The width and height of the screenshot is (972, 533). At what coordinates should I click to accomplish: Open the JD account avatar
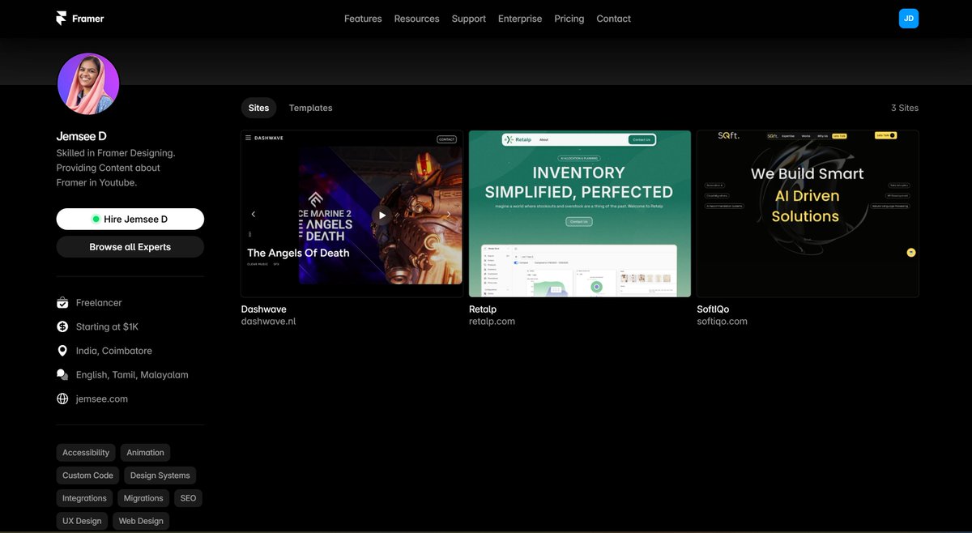click(909, 18)
